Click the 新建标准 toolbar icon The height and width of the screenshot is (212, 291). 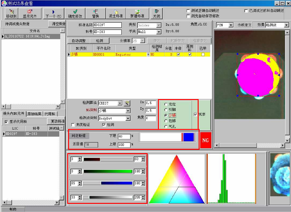pos(137,14)
